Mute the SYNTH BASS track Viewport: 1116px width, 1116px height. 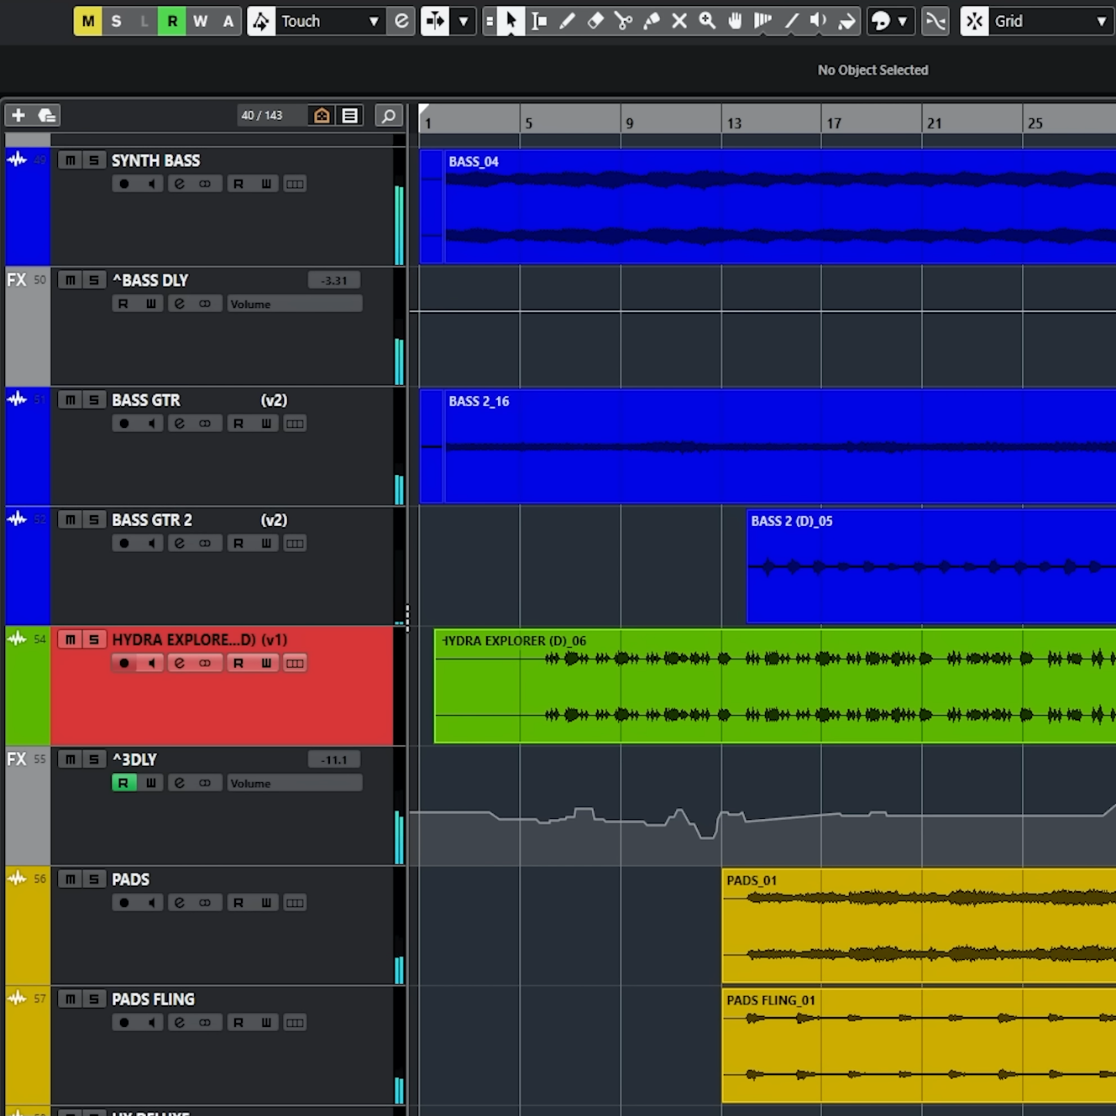tap(71, 160)
